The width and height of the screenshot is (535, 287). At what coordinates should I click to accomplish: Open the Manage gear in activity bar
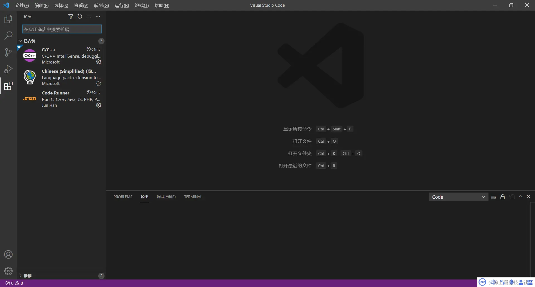8,271
